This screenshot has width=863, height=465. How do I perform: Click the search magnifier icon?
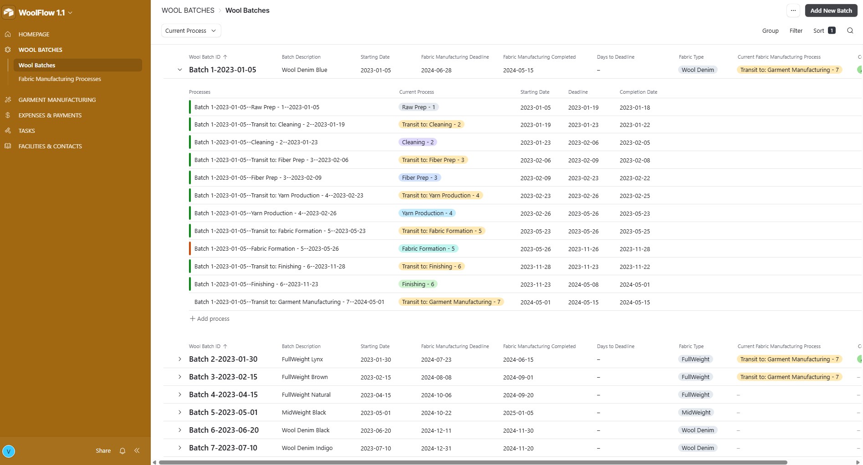pyautogui.click(x=850, y=30)
